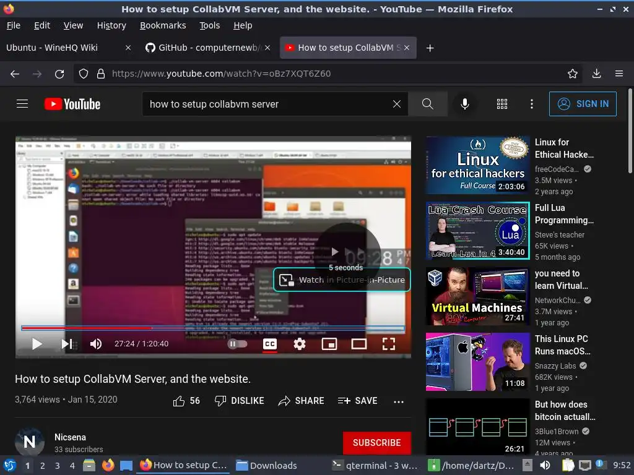Switch to workspace 2 in taskbar
The image size is (634, 475).
coord(42,466)
